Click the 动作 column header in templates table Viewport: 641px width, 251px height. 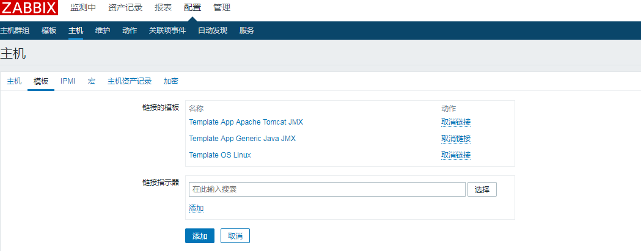click(x=449, y=109)
